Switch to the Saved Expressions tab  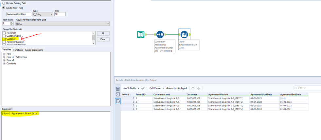34,50
